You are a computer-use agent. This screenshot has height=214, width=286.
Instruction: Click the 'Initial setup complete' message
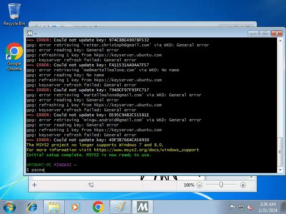tap(89, 155)
